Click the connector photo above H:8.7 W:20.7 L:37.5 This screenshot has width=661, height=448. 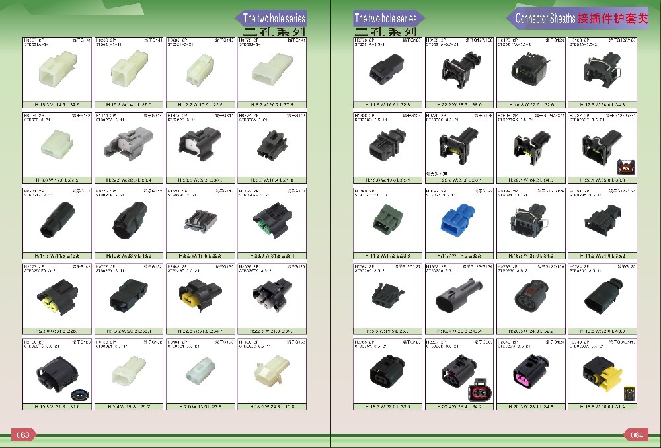272,69
